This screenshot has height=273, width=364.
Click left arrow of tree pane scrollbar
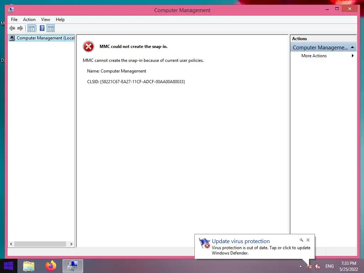(11, 244)
